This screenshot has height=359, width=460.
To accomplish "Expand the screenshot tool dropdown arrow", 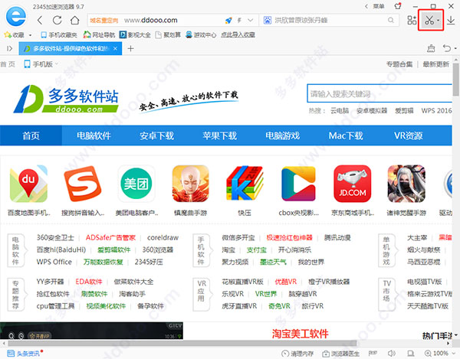I will coord(438,21).
